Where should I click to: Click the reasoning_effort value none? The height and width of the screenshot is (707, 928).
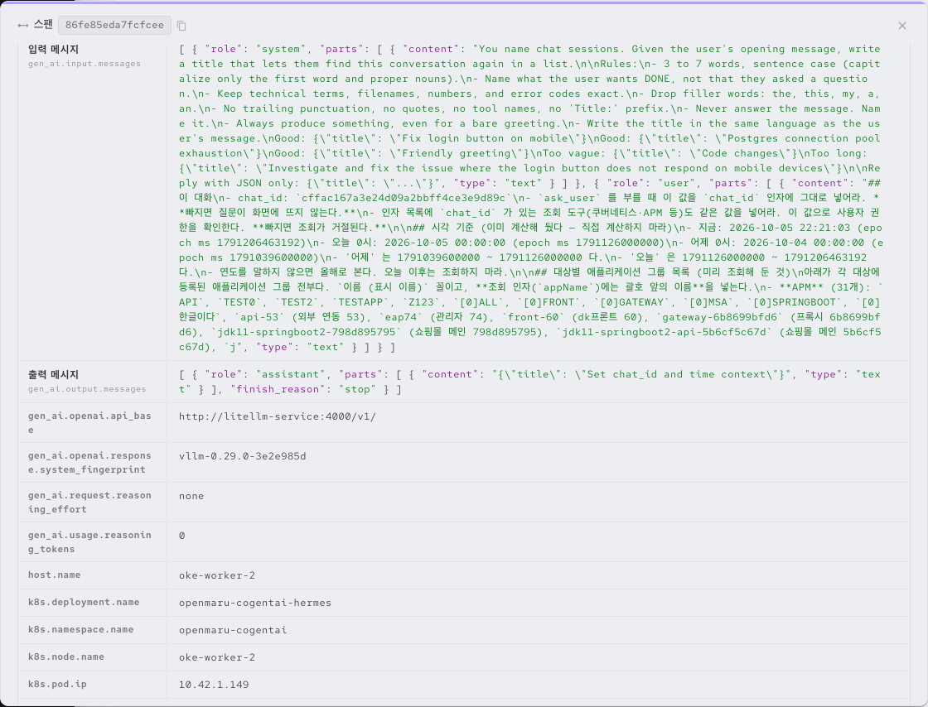[191, 496]
